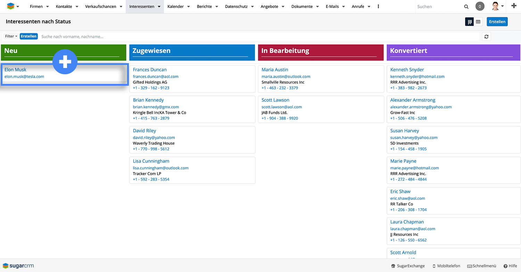Open the notifications counter badge
This screenshot has width=521, height=272.
(x=480, y=6)
